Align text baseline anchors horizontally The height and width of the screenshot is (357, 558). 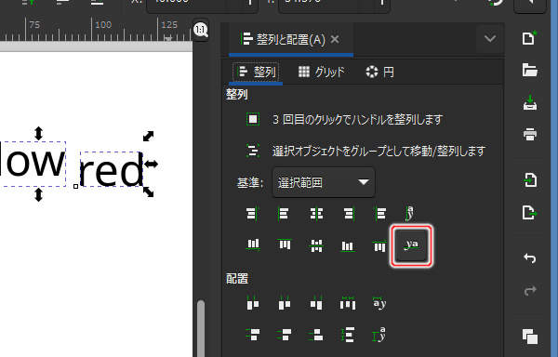coord(410,213)
